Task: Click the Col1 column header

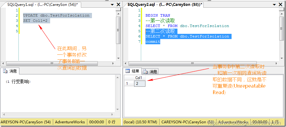Action: tap(139, 78)
